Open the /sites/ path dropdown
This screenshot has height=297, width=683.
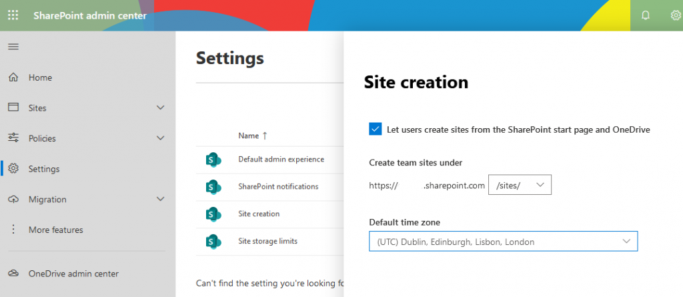(520, 185)
